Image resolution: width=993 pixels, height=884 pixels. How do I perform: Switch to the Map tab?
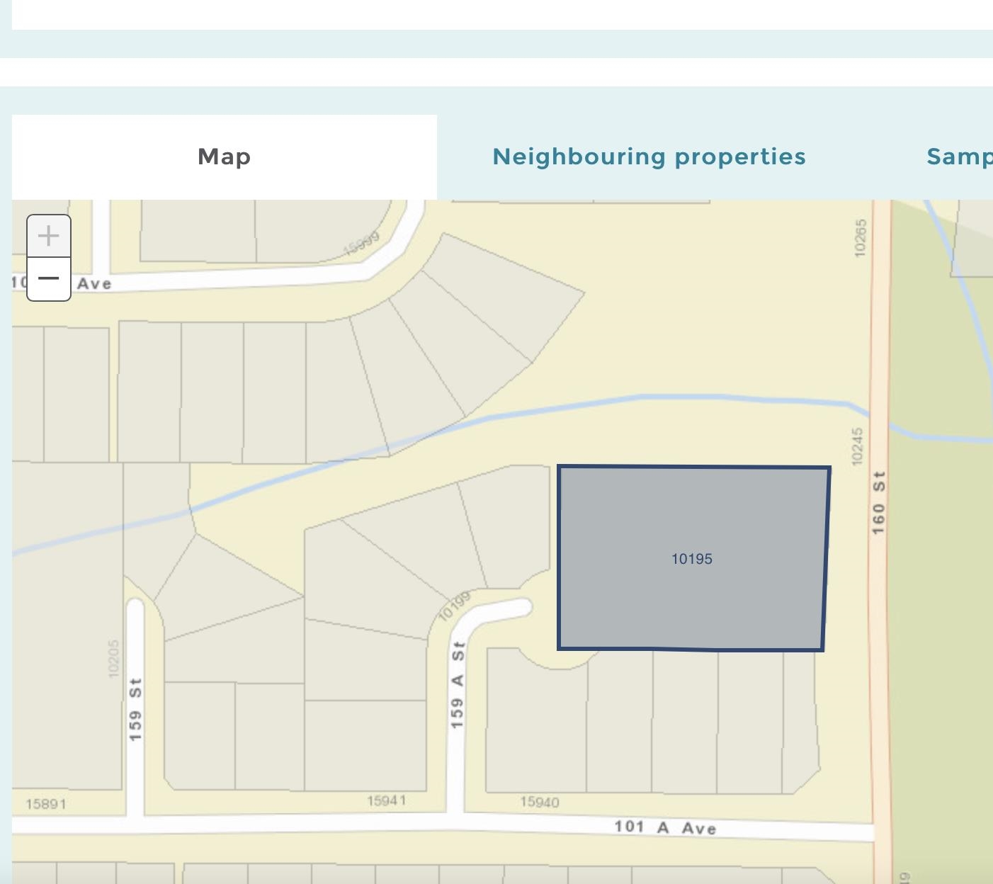[224, 157]
